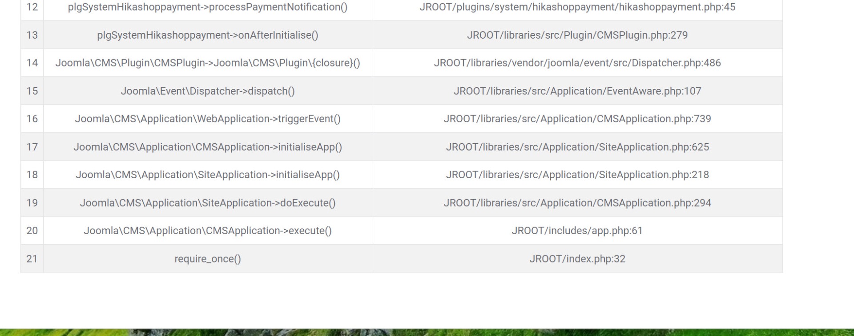Select the JROOT/includes/app.php:61 path
The image size is (854, 336).
tap(577, 231)
